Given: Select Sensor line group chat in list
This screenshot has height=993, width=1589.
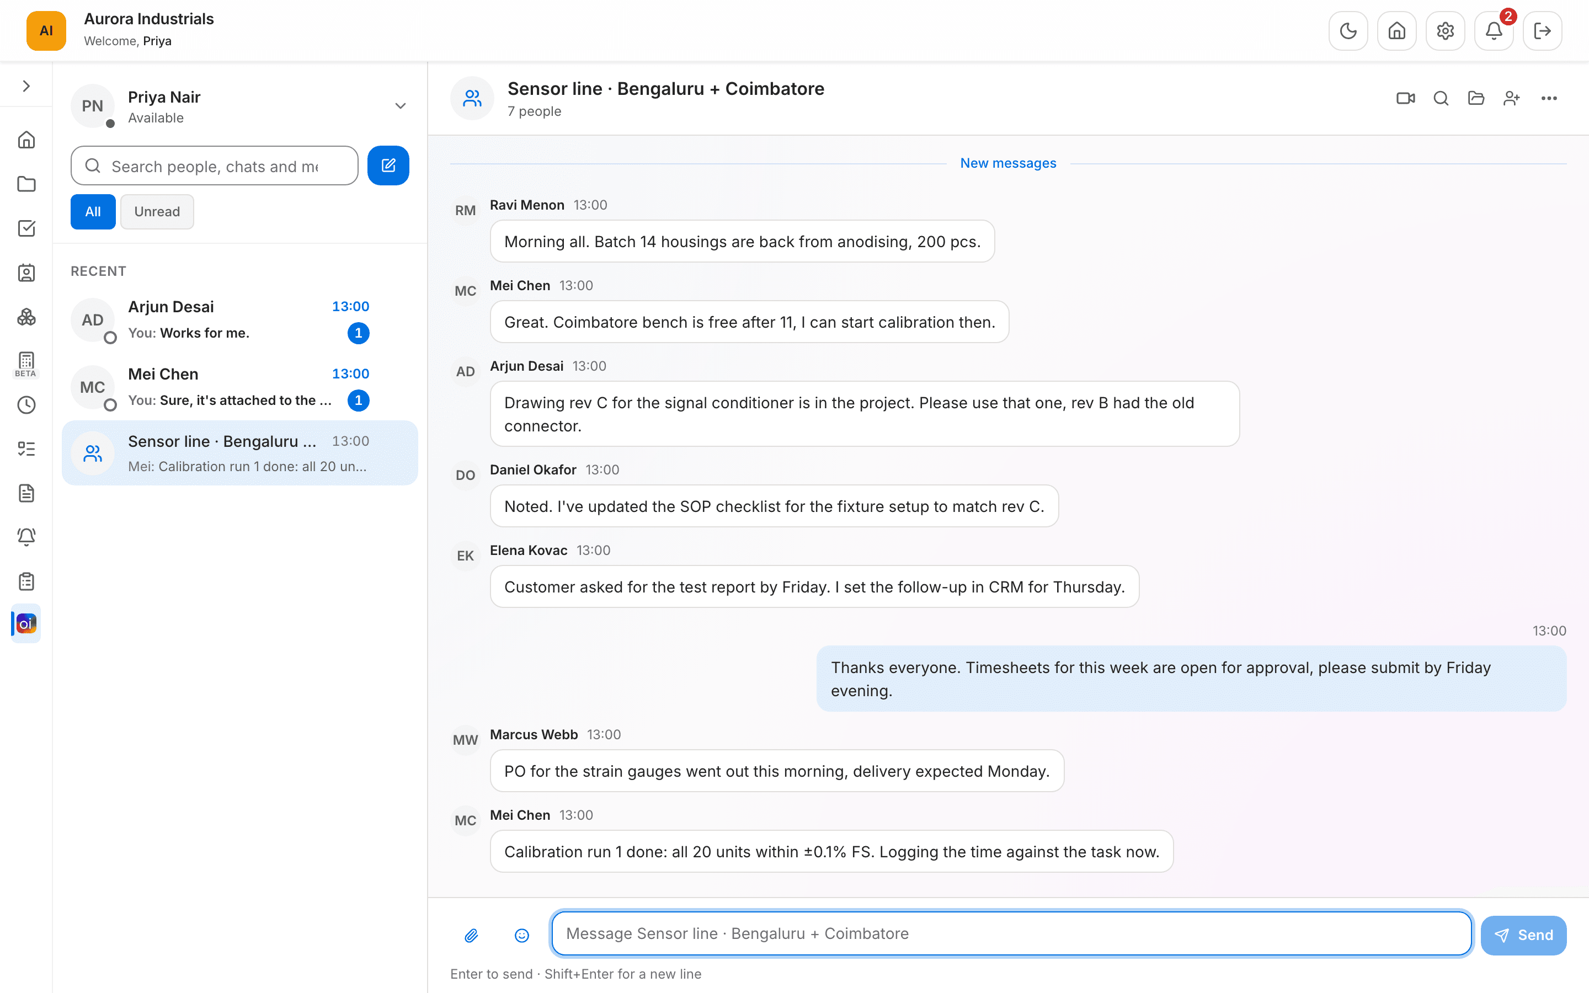Looking at the screenshot, I should pos(239,453).
